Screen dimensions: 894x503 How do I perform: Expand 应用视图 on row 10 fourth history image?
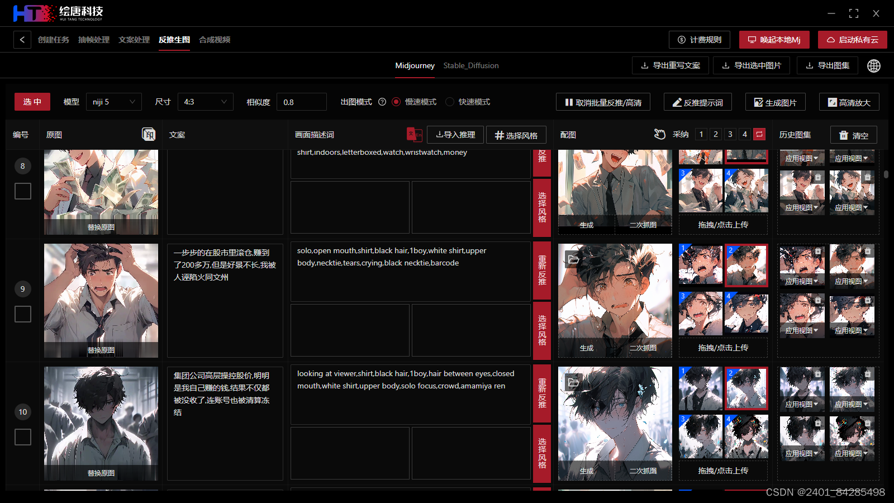tap(852, 454)
